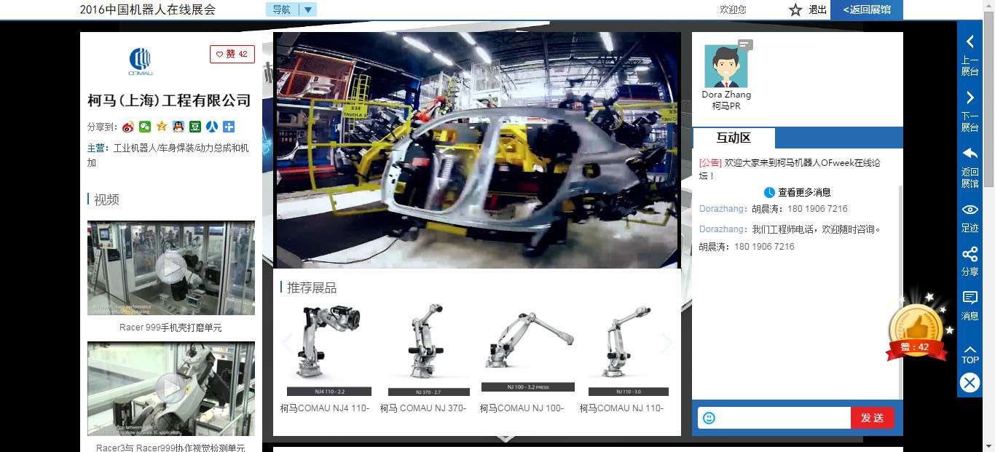Image resolution: width=995 pixels, height=452 pixels.
Task: Click the 柯马COMAU NJ 110- product title
Action: click(x=622, y=408)
